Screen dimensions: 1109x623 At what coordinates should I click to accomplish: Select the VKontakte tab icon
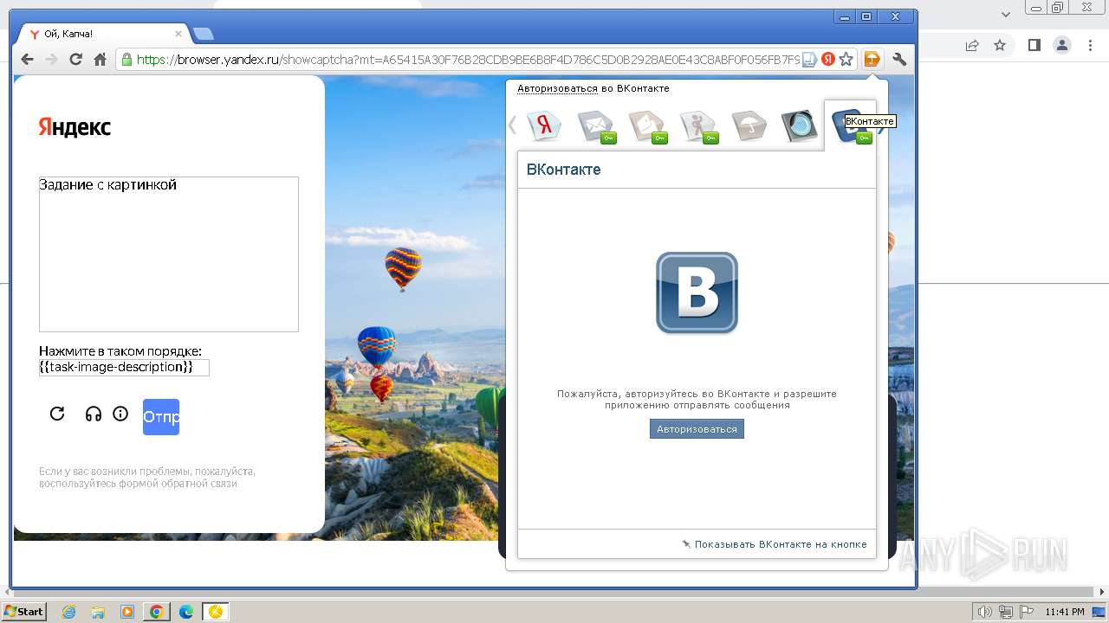click(850, 125)
